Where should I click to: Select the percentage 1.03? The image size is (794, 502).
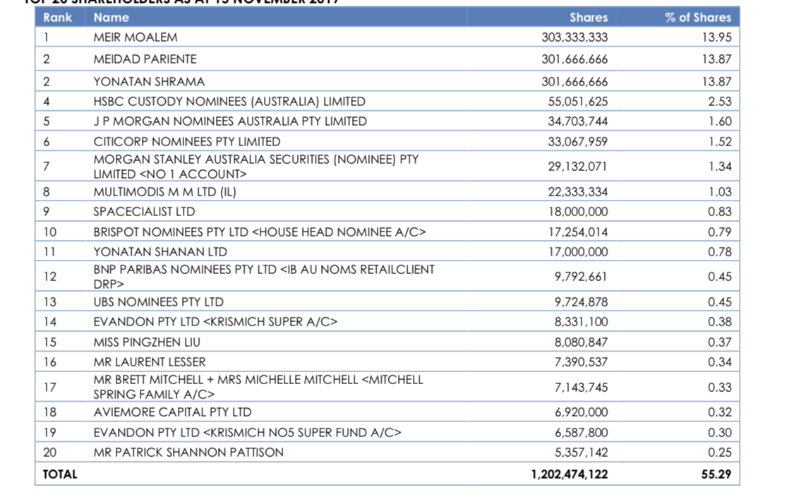(720, 192)
